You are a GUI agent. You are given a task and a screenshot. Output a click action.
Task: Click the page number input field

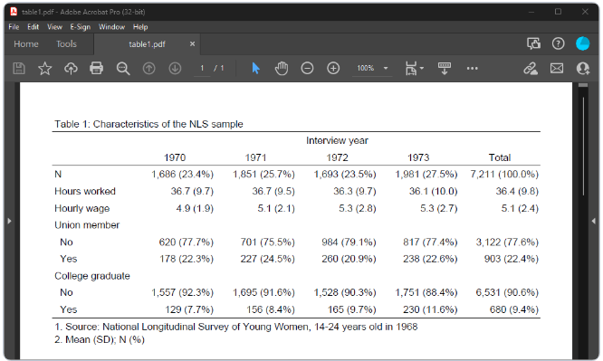[202, 69]
